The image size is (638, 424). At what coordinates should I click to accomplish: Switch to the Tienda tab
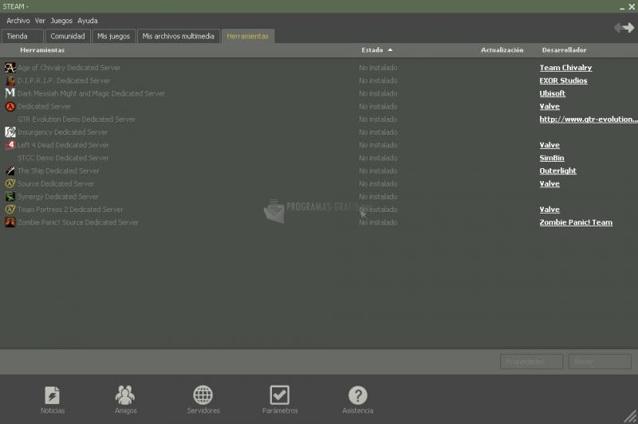pyautogui.click(x=22, y=36)
